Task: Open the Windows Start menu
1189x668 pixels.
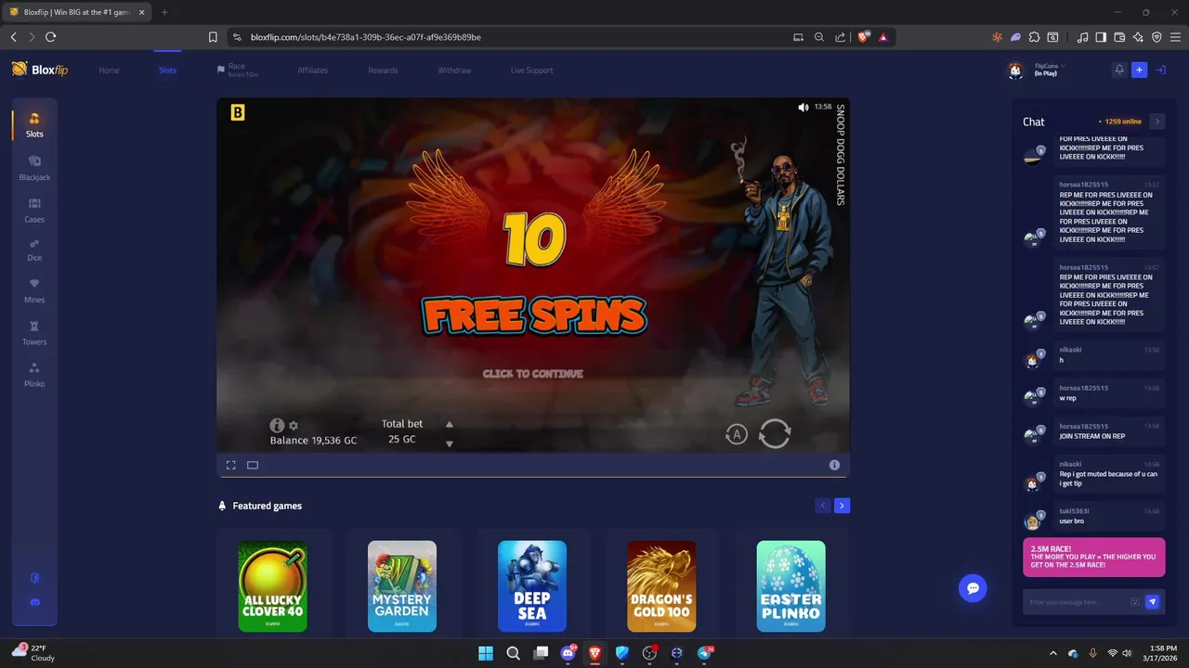Action: pyautogui.click(x=486, y=653)
